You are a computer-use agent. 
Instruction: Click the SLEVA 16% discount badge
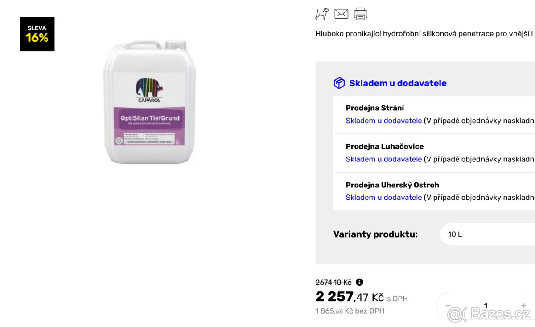37,34
